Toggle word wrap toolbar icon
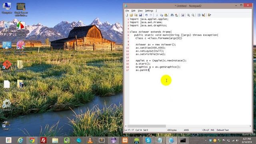Screen dimensions: 256x144 tap(182, 15)
